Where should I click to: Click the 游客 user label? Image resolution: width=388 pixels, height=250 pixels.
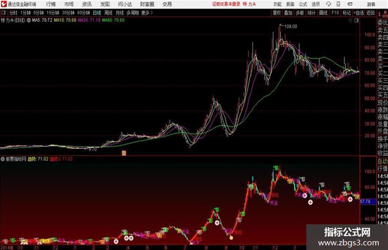pyautogui.click(x=371, y=4)
